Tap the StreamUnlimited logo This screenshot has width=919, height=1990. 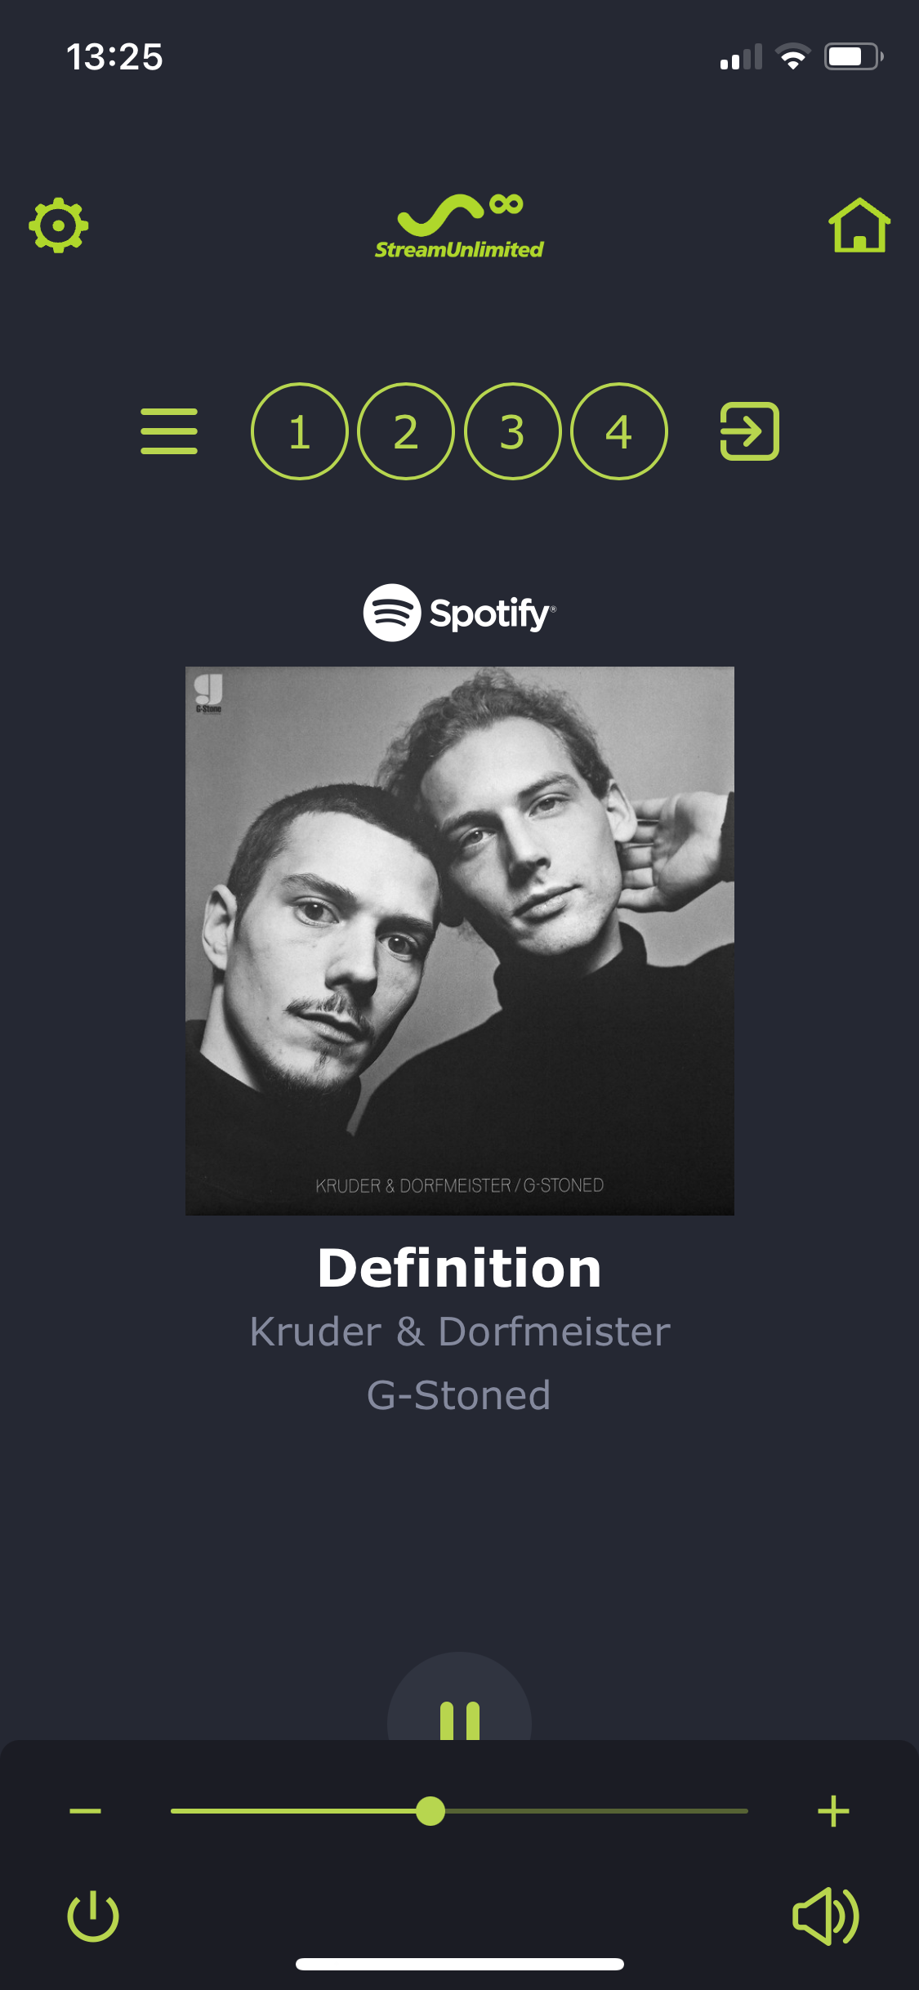[x=459, y=226]
